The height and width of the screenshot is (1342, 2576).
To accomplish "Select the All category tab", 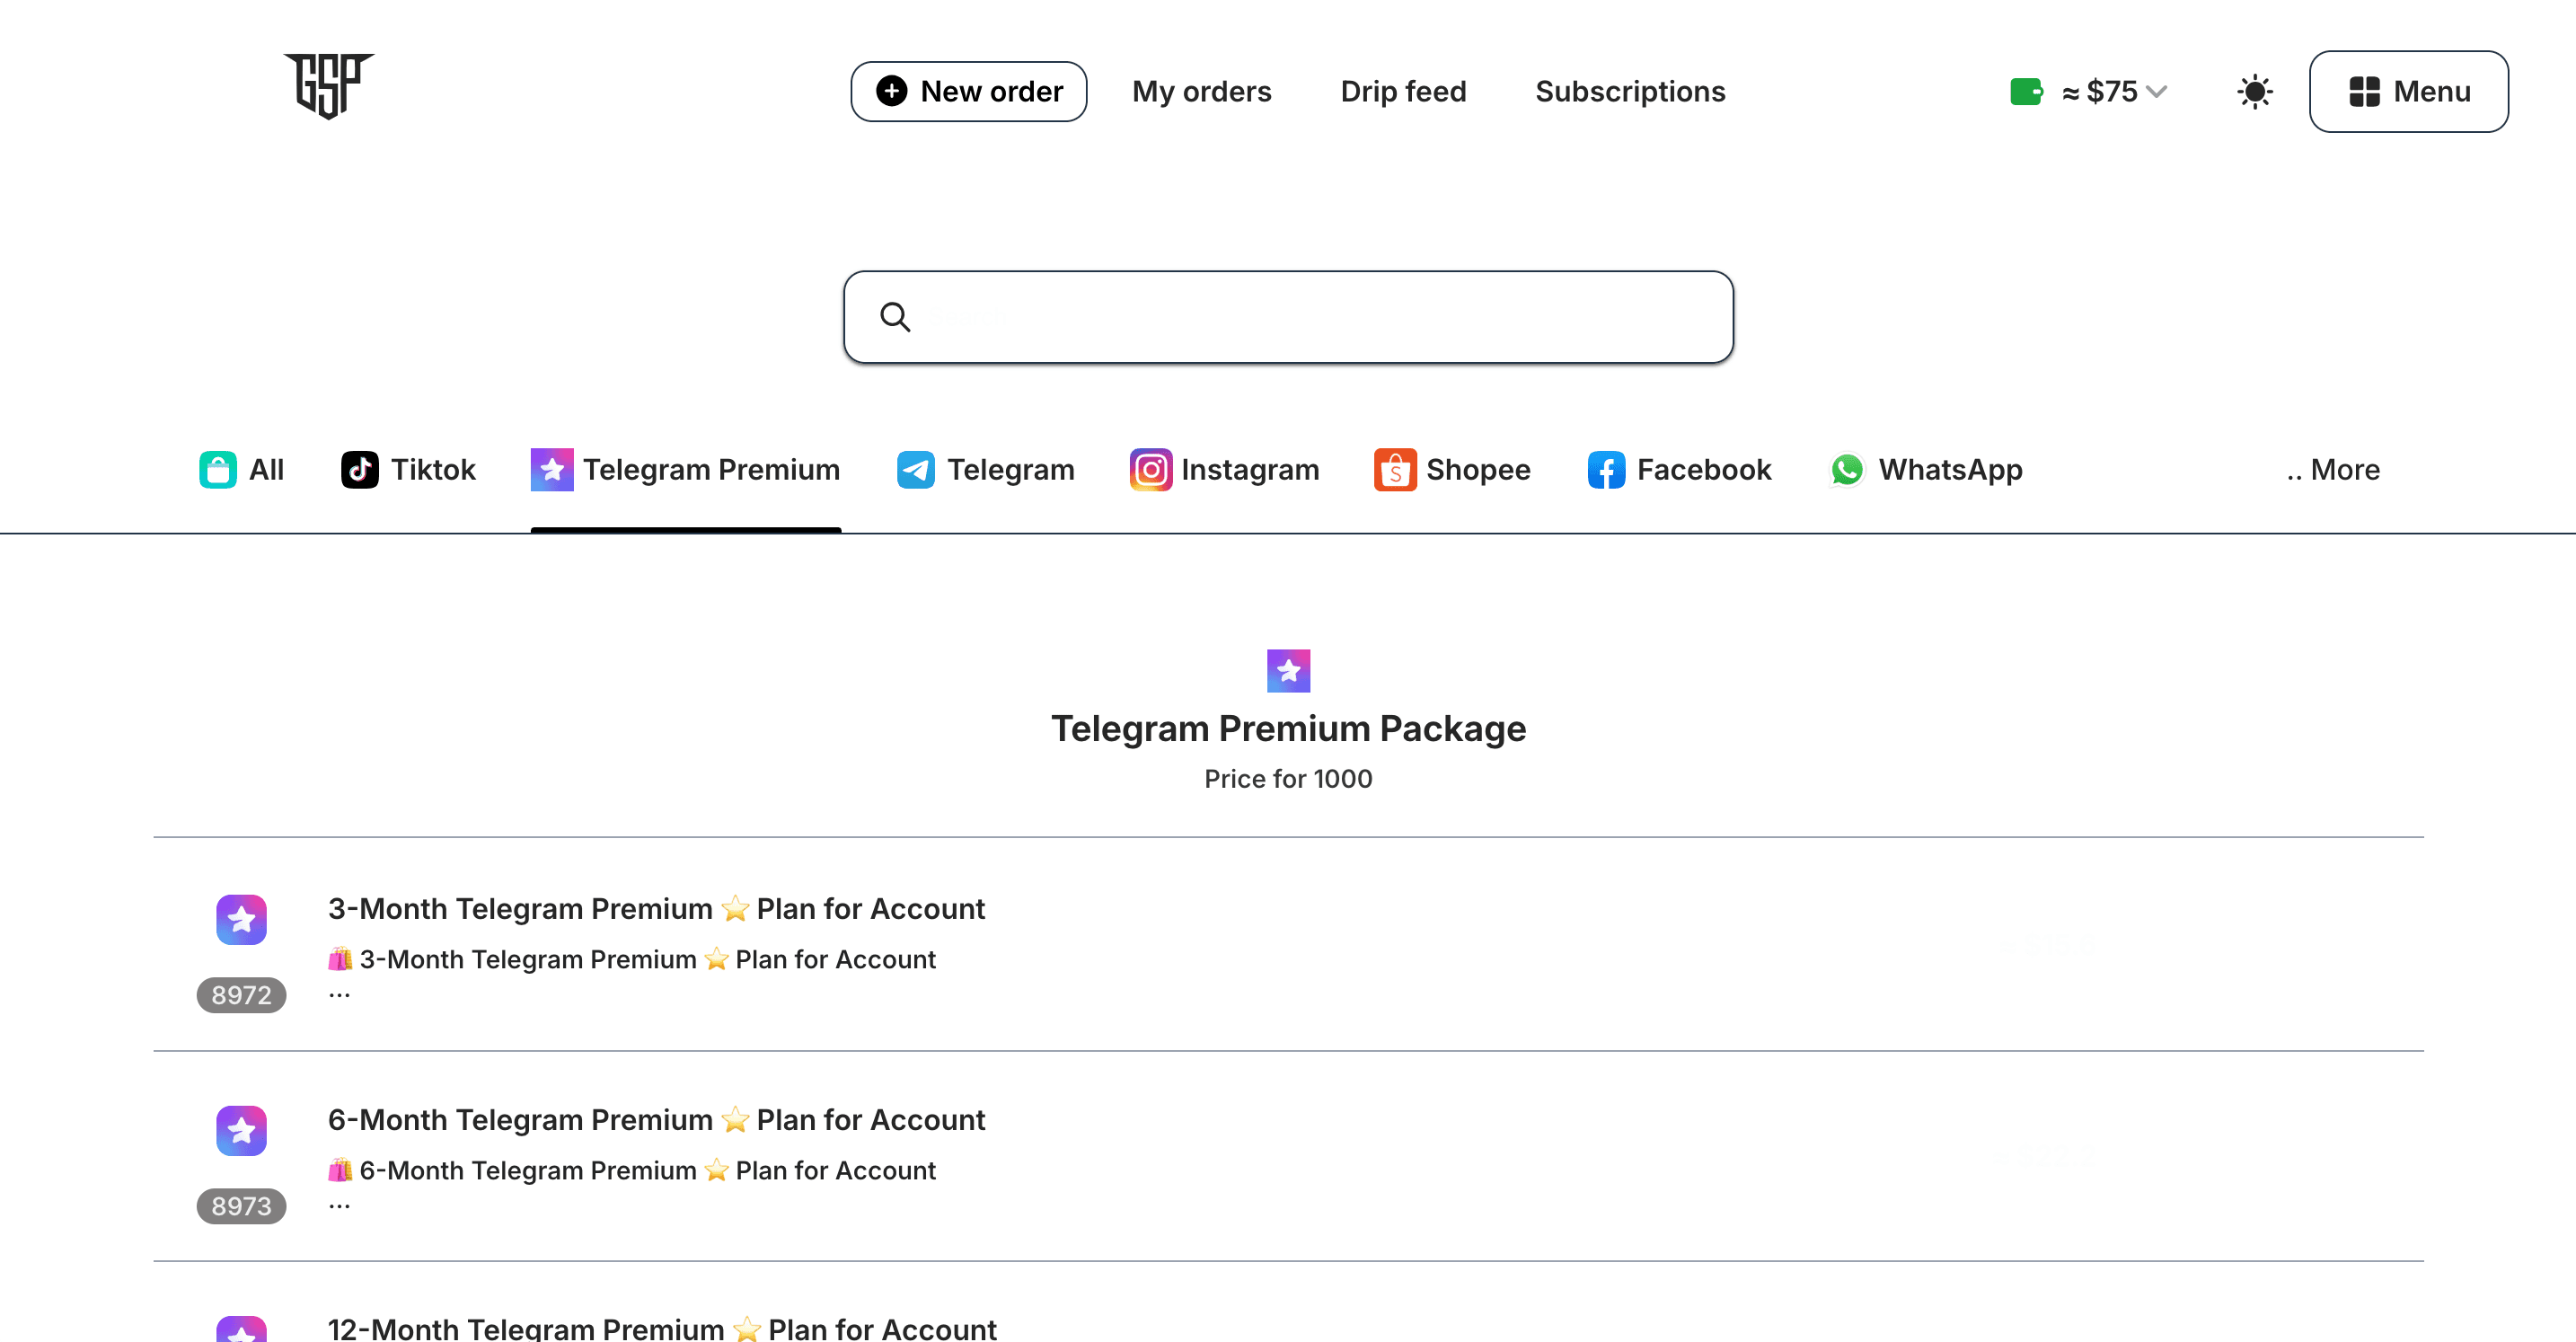I will coord(241,469).
